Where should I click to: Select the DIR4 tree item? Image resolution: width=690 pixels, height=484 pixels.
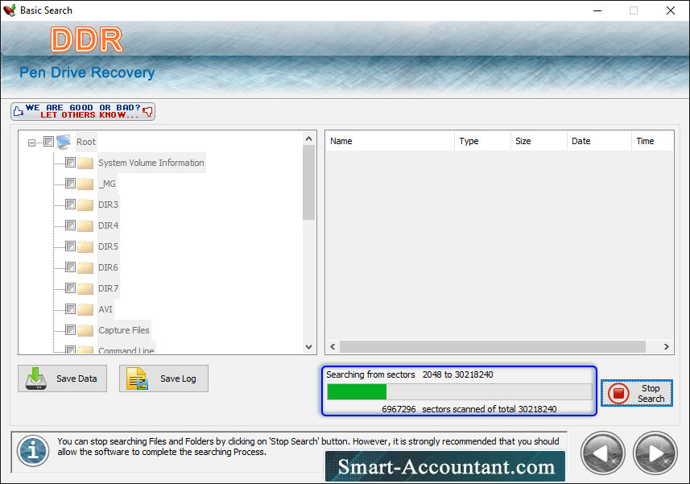point(108,225)
